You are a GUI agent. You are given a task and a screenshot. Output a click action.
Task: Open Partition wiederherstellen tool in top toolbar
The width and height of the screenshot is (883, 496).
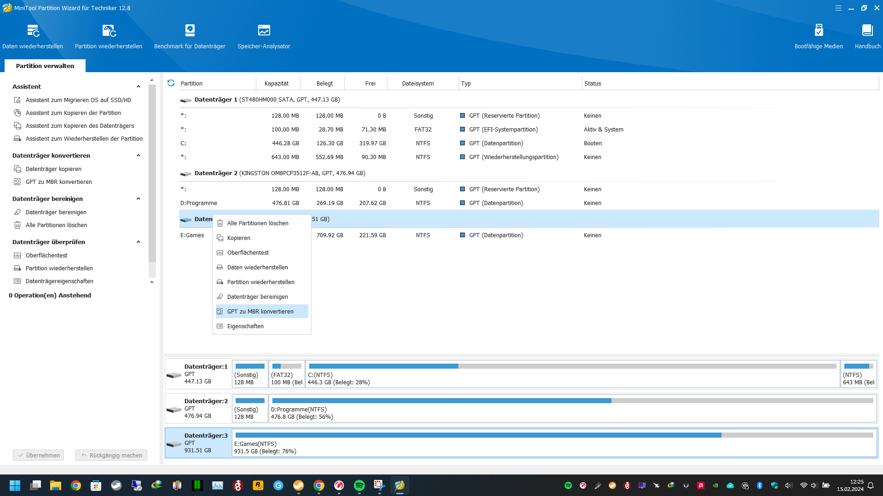[x=109, y=36]
